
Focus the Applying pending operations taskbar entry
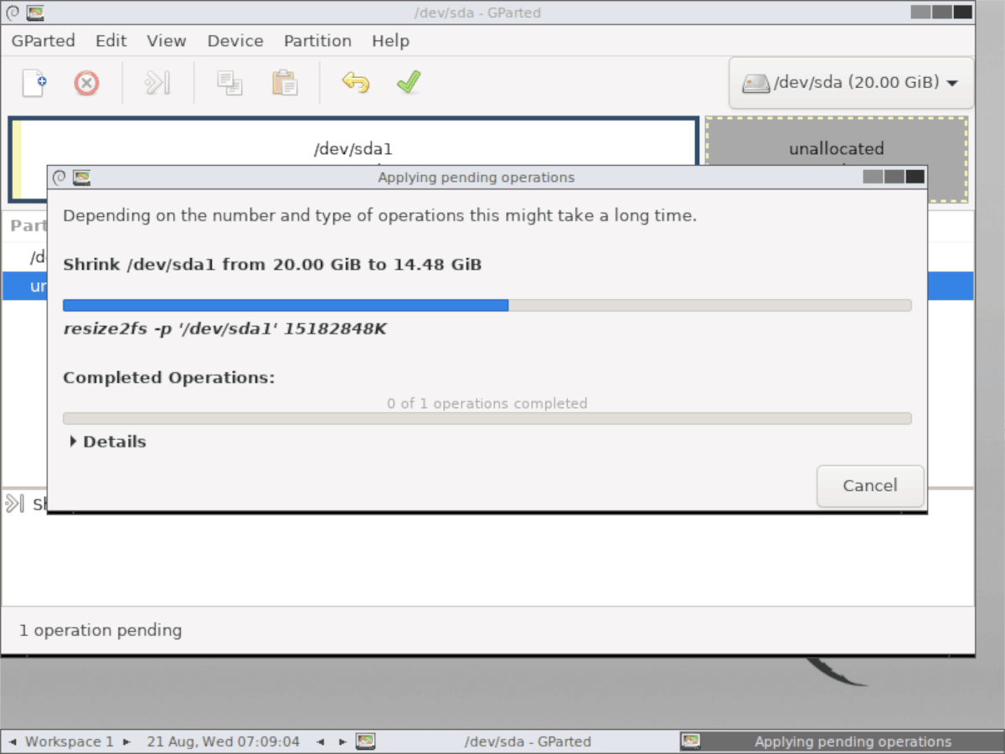[x=852, y=741]
